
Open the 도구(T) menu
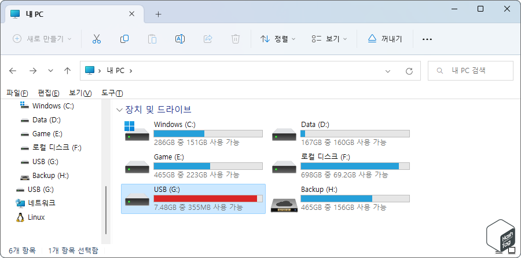pyautogui.click(x=112, y=93)
